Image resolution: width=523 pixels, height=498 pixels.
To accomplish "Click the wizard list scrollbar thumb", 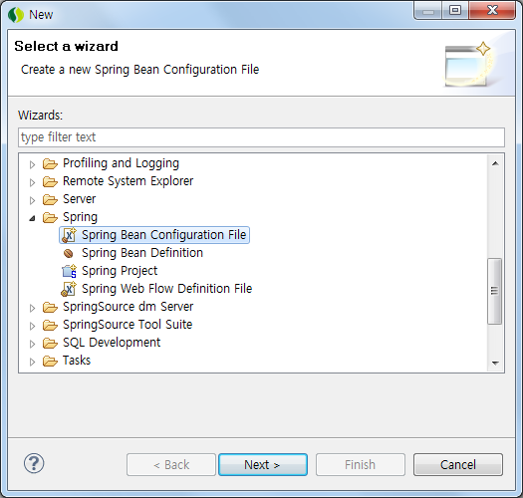I will click(x=495, y=291).
